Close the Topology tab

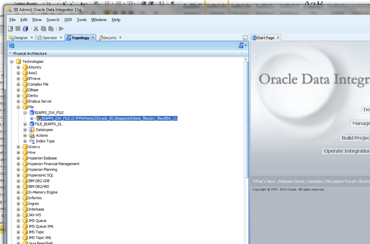tap(93, 37)
